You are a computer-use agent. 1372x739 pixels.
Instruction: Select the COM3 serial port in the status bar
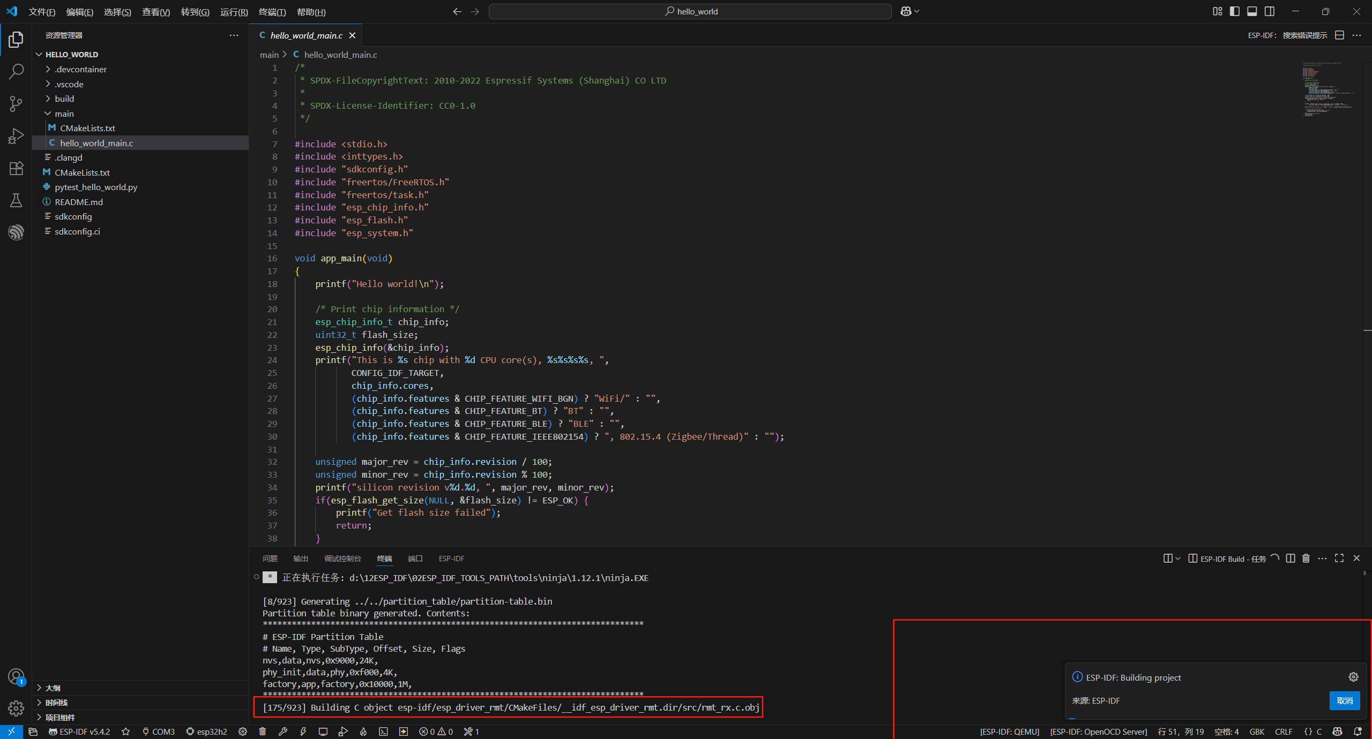[159, 732]
